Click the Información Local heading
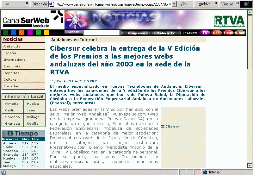This screenshot has width=253, height=175. pyautogui.click(x=23, y=97)
